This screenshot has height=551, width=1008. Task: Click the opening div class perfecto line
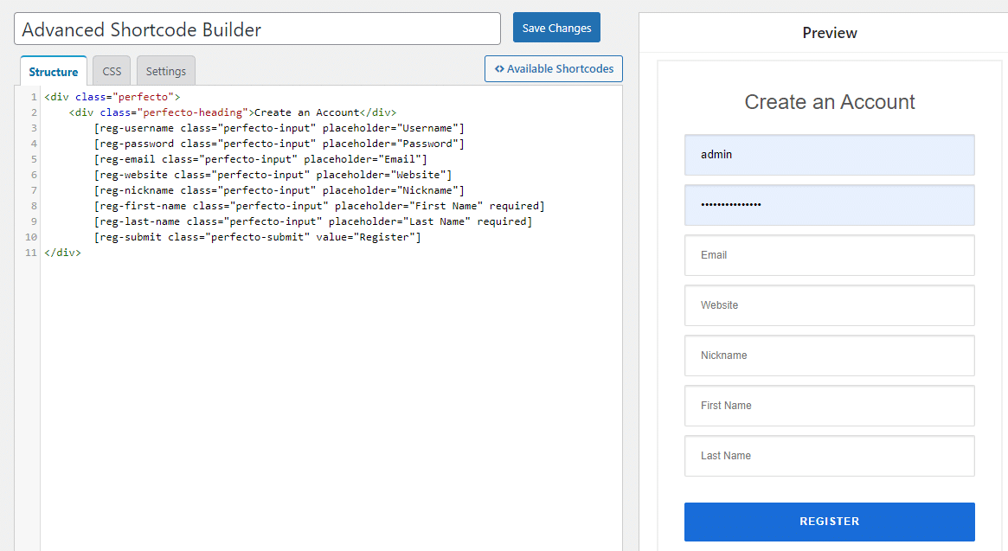point(112,97)
